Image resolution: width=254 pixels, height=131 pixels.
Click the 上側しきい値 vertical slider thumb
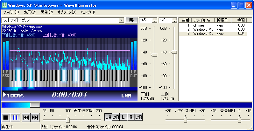(x=174, y=52)
